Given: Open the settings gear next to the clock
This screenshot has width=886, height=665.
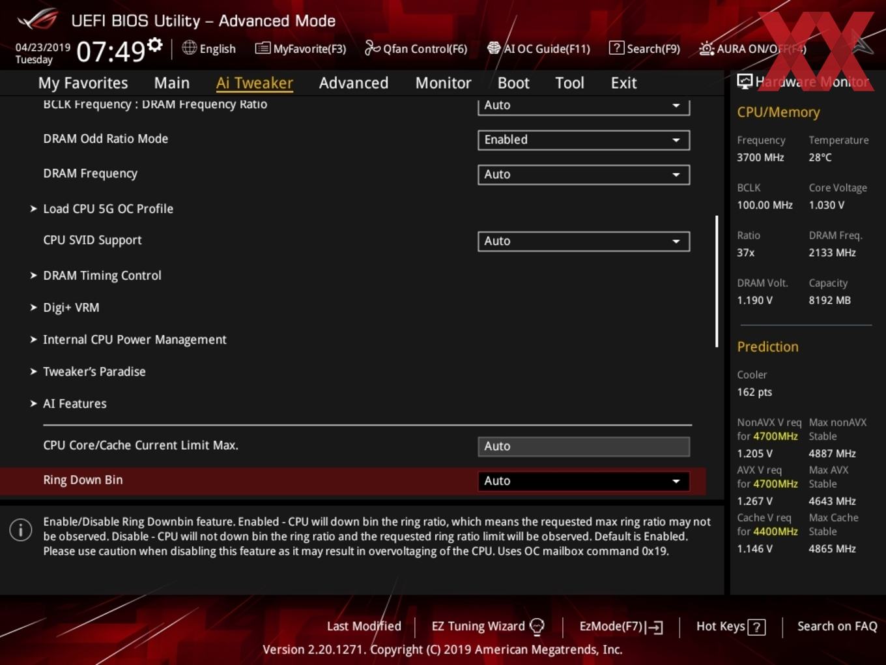Looking at the screenshot, I should pos(154,44).
